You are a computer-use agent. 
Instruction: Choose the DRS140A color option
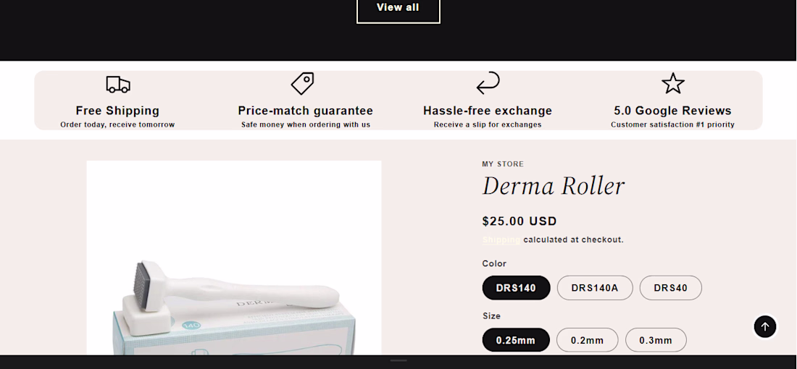pos(595,288)
